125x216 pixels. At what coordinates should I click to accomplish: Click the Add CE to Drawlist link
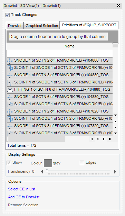click(x=24, y=197)
